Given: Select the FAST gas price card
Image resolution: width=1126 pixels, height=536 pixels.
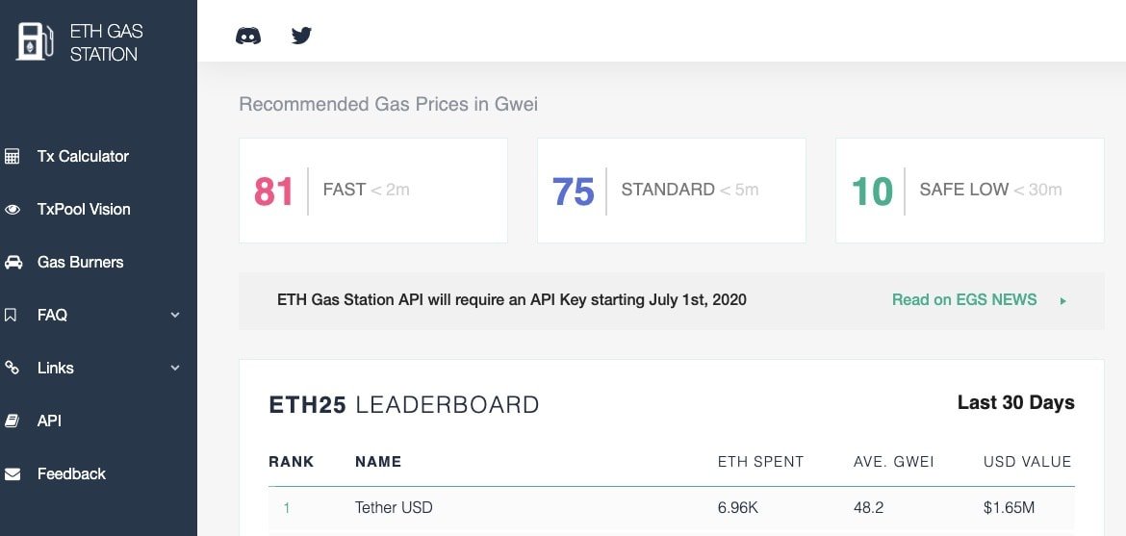Looking at the screenshot, I should click(x=372, y=191).
